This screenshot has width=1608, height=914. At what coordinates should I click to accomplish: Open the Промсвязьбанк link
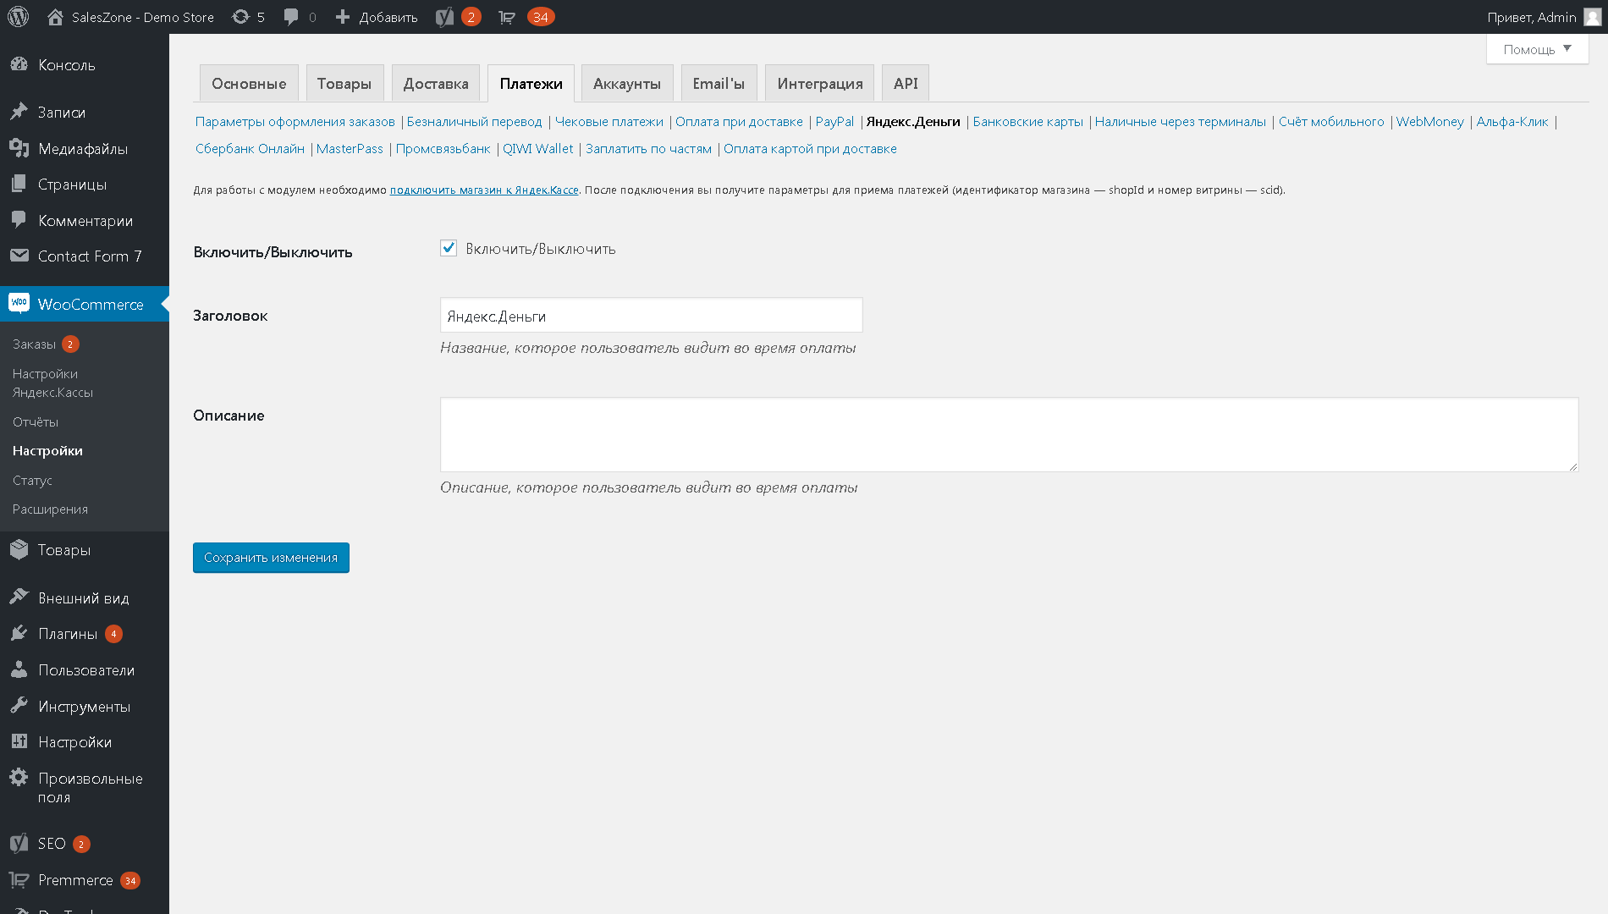tap(443, 149)
